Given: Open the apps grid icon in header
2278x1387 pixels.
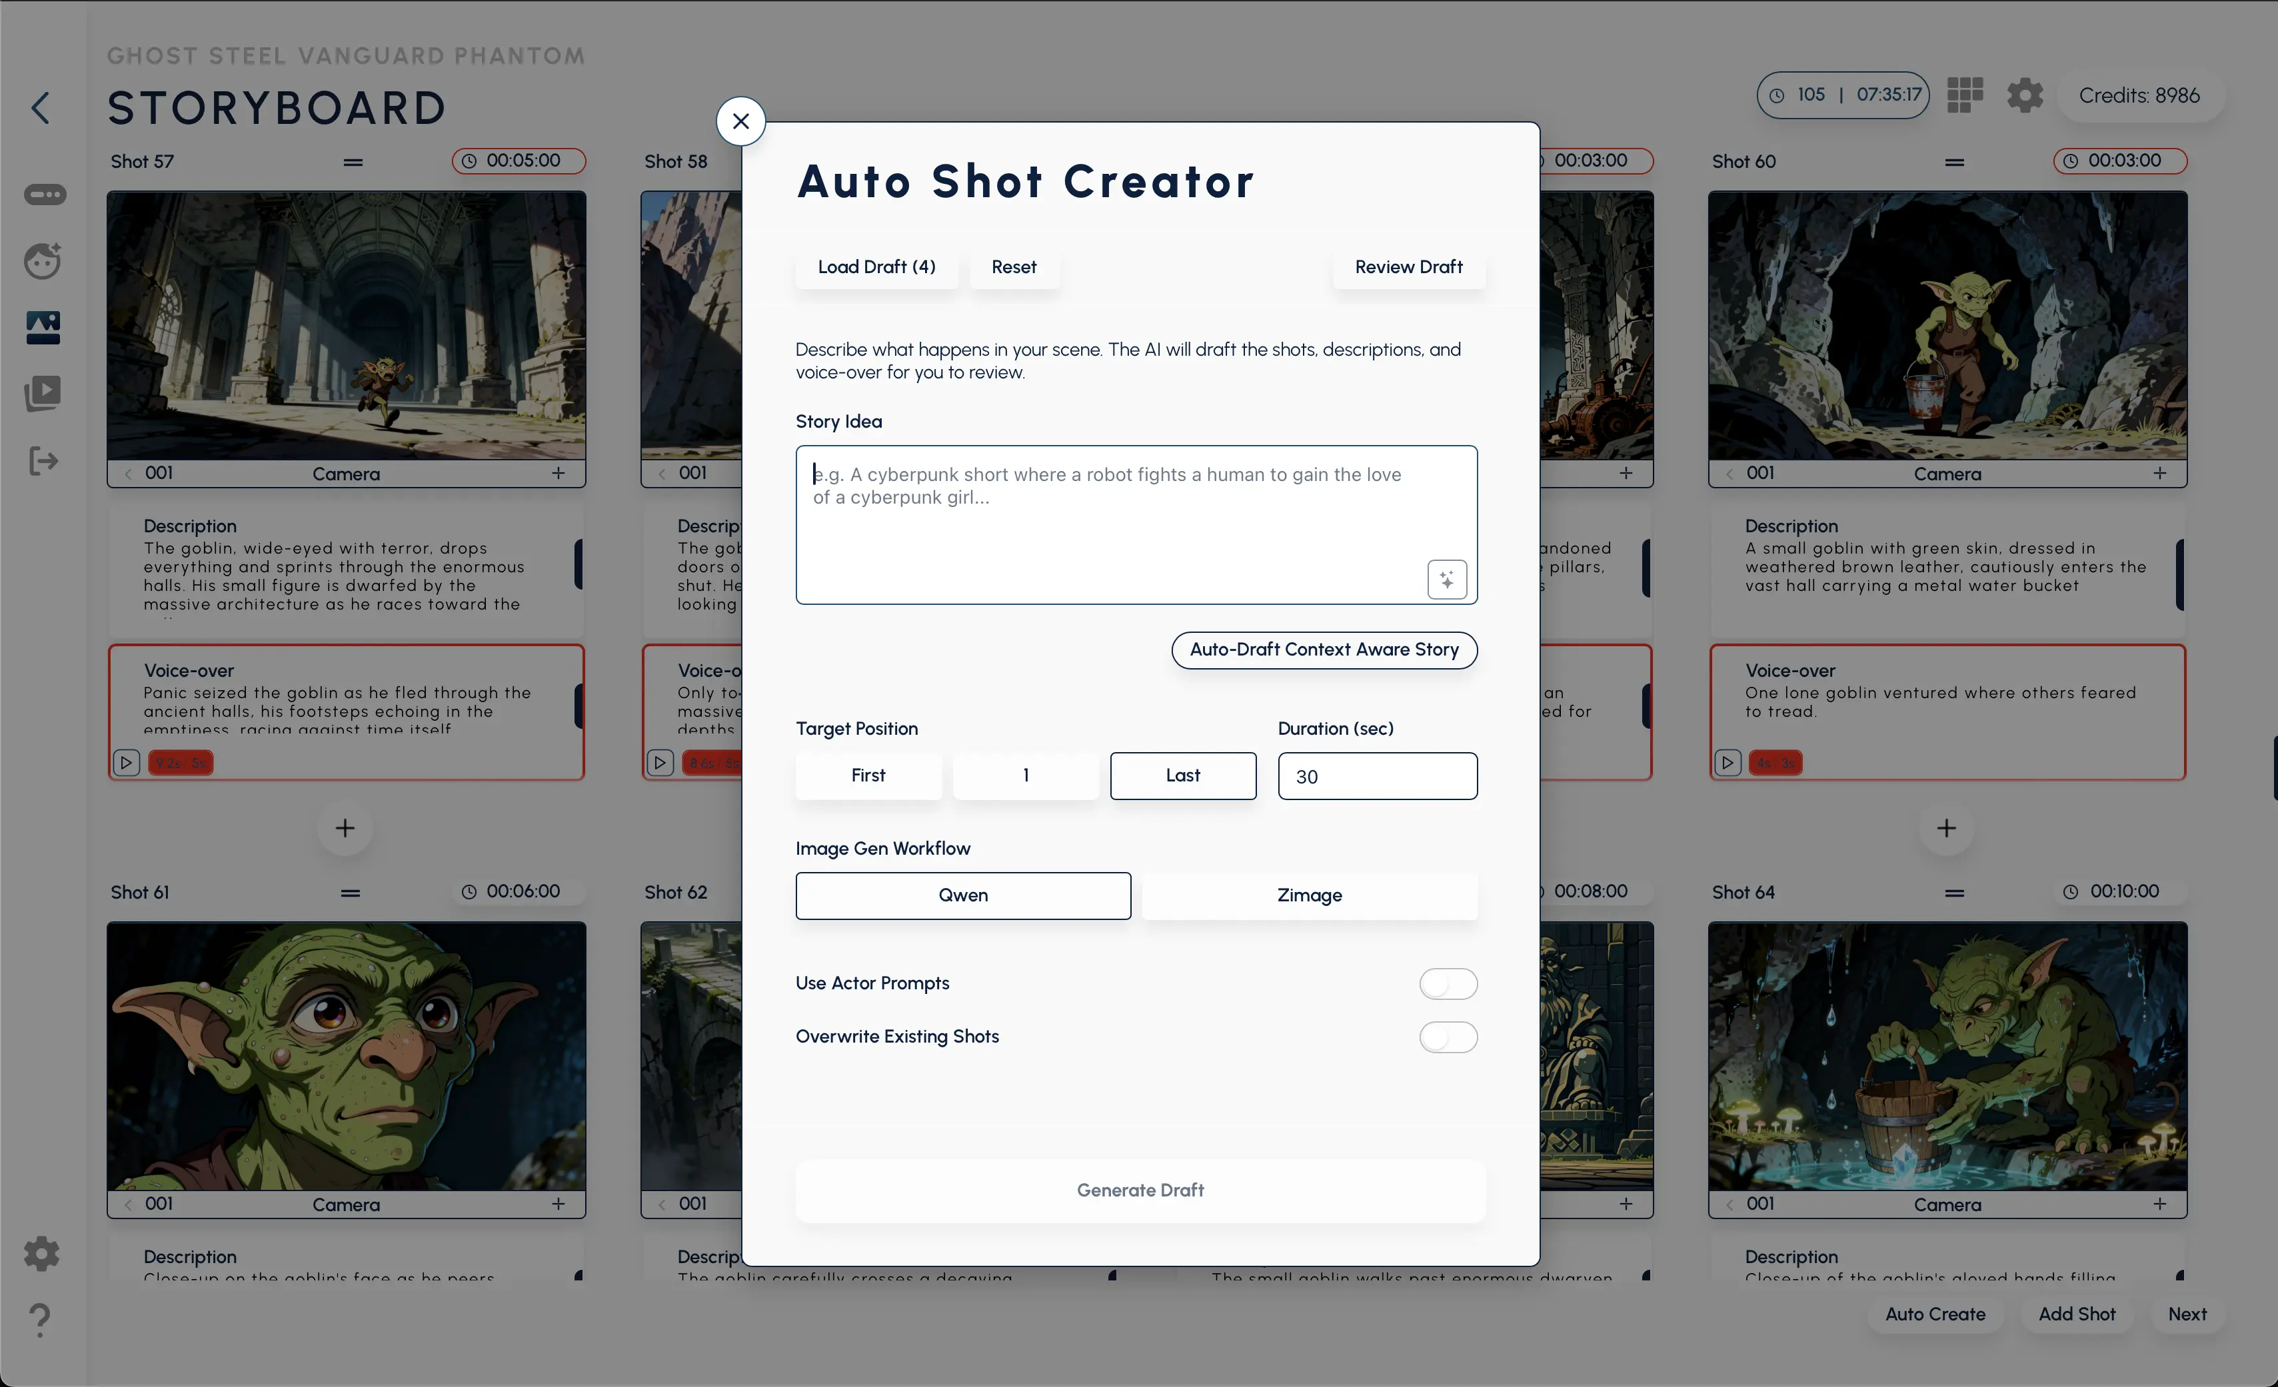Looking at the screenshot, I should 1965,94.
